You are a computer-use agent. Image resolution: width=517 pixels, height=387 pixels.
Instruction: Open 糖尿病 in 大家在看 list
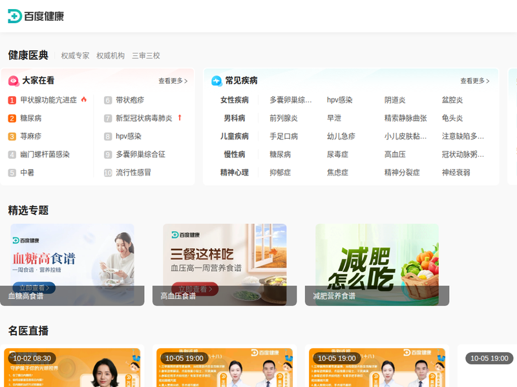(30, 118)
